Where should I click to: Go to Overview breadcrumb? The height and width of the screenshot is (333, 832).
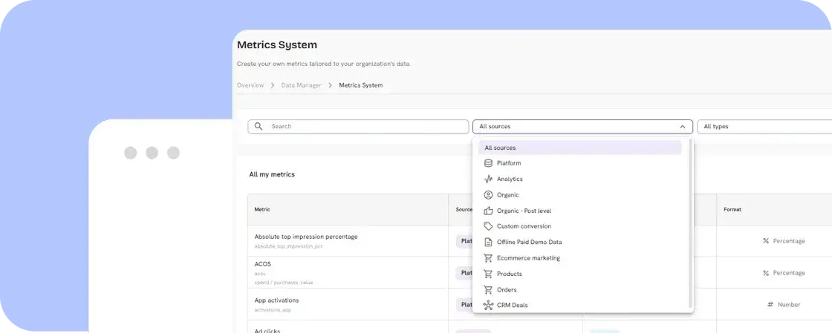tap(250, 85)
